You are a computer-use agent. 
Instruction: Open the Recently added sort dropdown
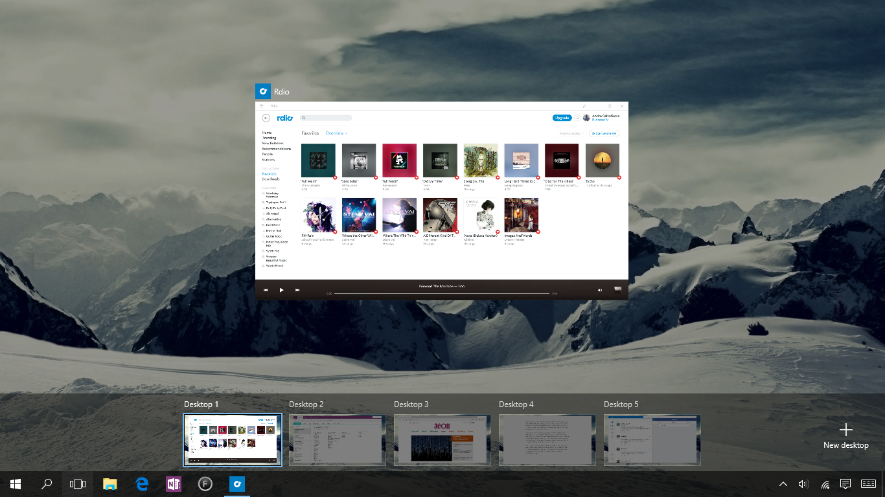pos(571,133)
